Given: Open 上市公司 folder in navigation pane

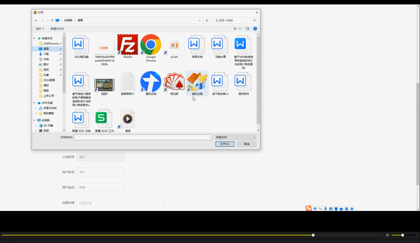Looking at the screenshot, I should 48,96.
